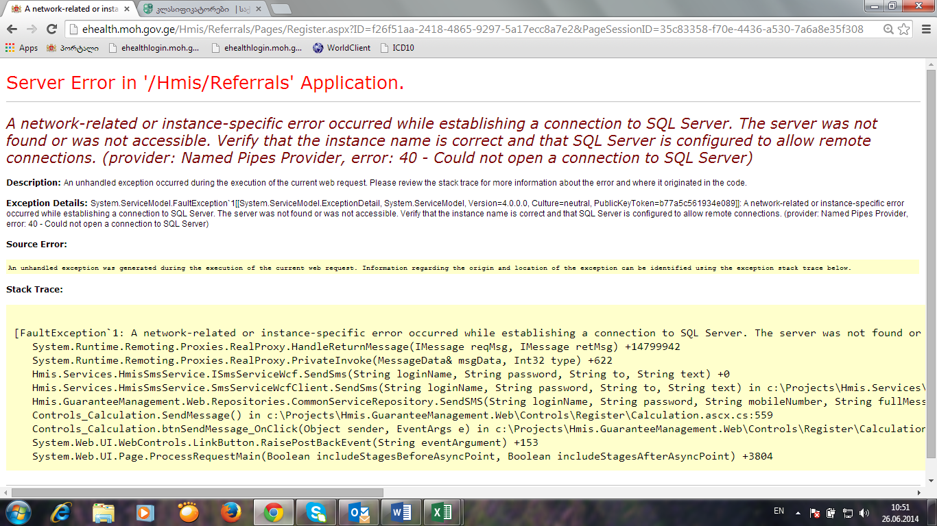Screen dimensions: 937x526
Task: Launch Firefox from the taskbar
Action: 231,512
